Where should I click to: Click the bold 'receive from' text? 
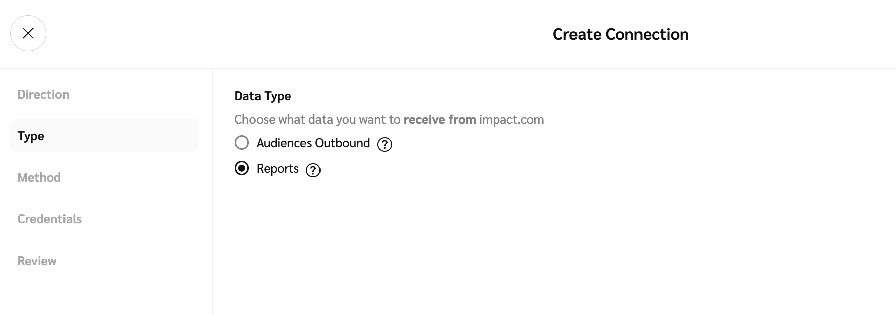[x=439, y=120]
